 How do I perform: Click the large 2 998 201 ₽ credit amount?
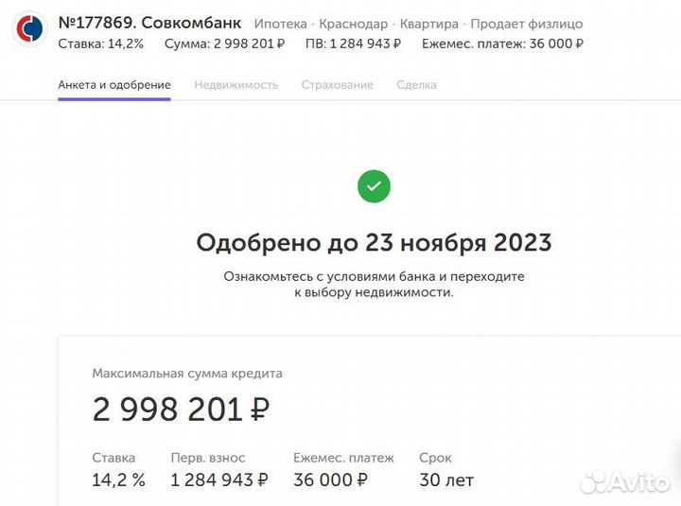181,410
